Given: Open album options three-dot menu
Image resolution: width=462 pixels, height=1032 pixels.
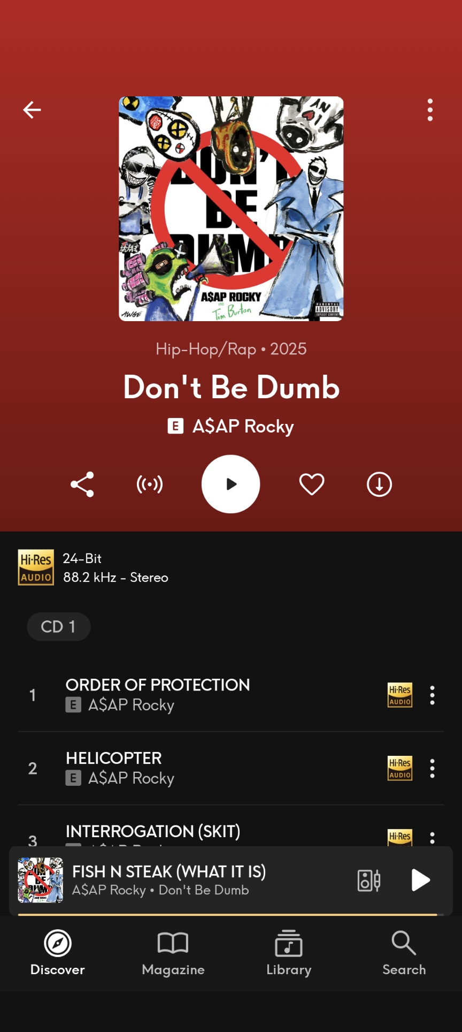Looking at the screenshot, I should [430, 110].
